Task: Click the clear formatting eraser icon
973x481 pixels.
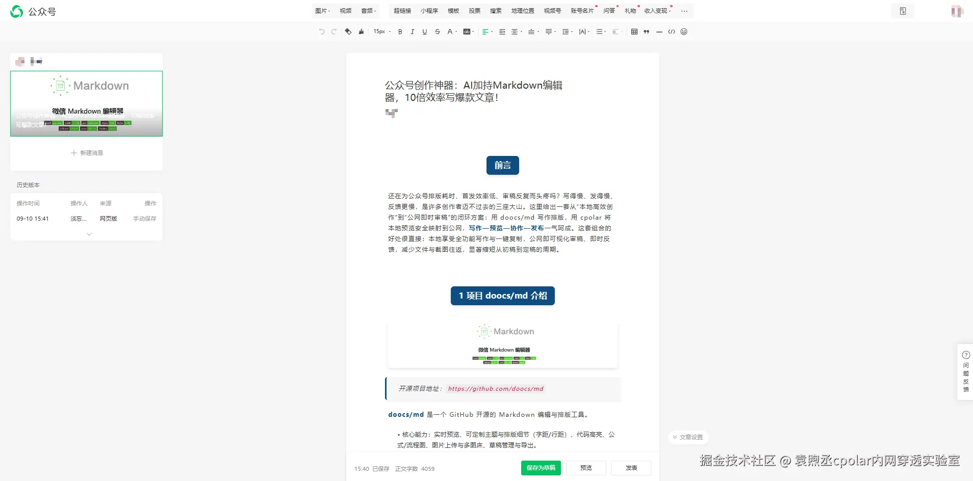Action: (348, 32)
